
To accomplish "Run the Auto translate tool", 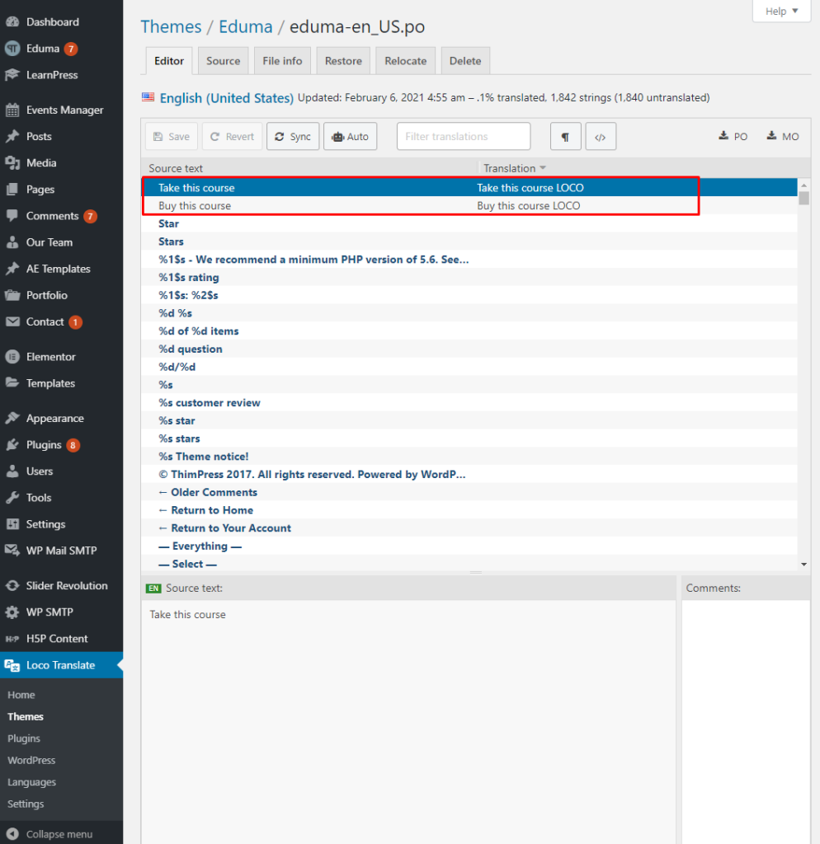I will (350, 136).
